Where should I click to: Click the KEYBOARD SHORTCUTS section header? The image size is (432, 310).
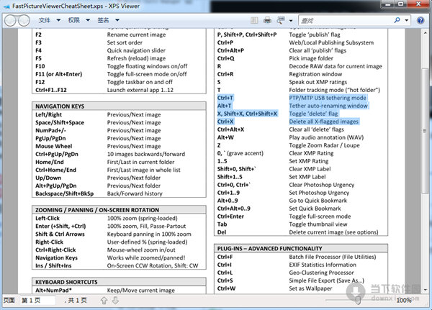[119, 282]
